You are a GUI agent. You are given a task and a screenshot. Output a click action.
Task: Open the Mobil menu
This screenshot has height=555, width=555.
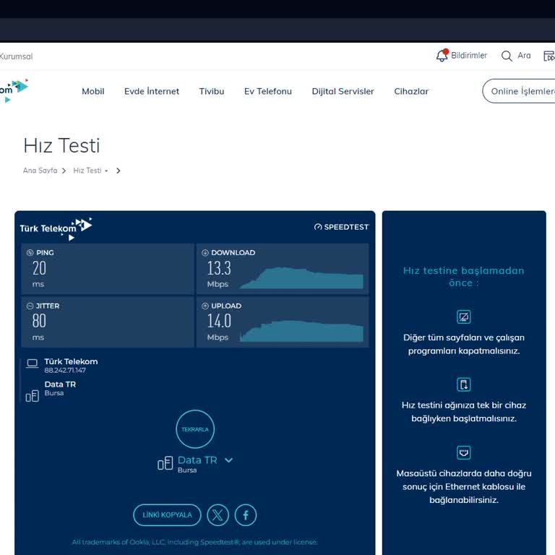pyautogui.click(x=93, y=91)
